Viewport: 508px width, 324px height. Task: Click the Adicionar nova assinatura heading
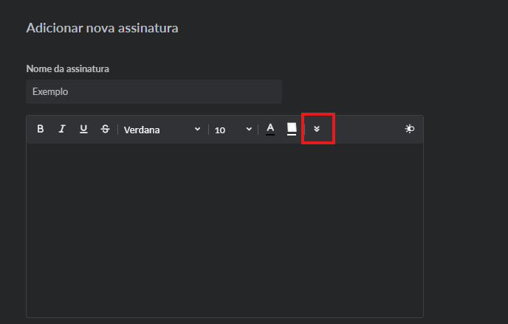(102, 29)
